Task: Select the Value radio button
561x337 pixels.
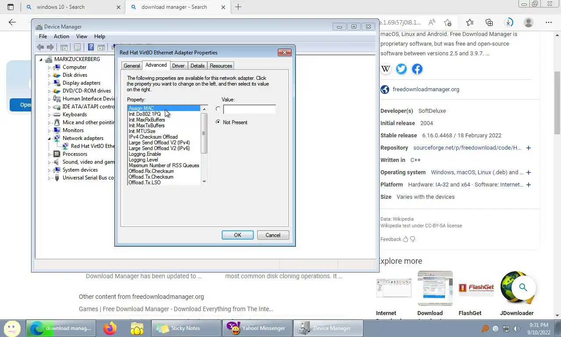Action: tap(218, 109)
